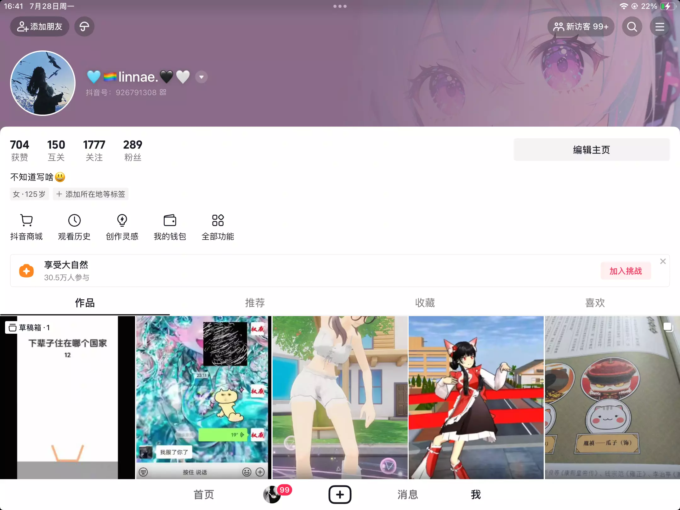Tap the center plus create button
This screenshot has width=680, height=510.
point(340,495)
